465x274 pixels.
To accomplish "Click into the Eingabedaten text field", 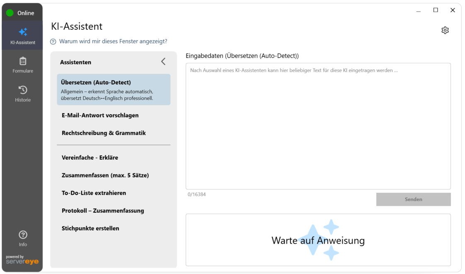I will (x=318, y=126).
